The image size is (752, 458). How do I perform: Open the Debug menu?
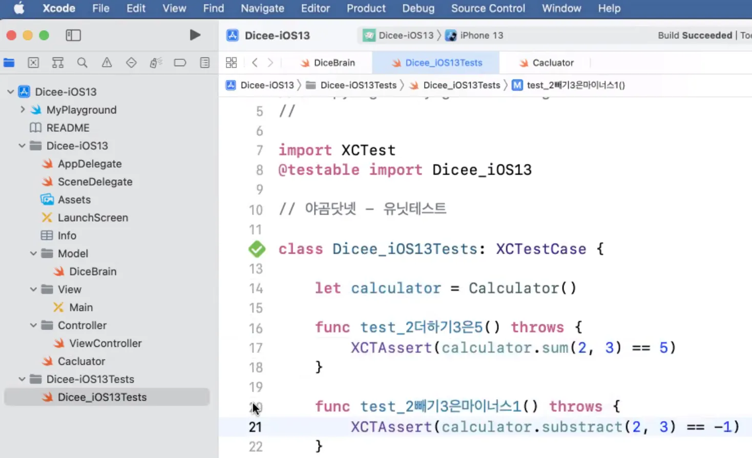tap(418, 8)
